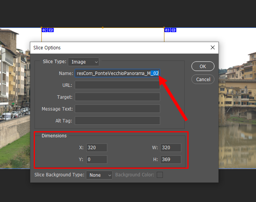Click the Y dimension field

[97, 160]
